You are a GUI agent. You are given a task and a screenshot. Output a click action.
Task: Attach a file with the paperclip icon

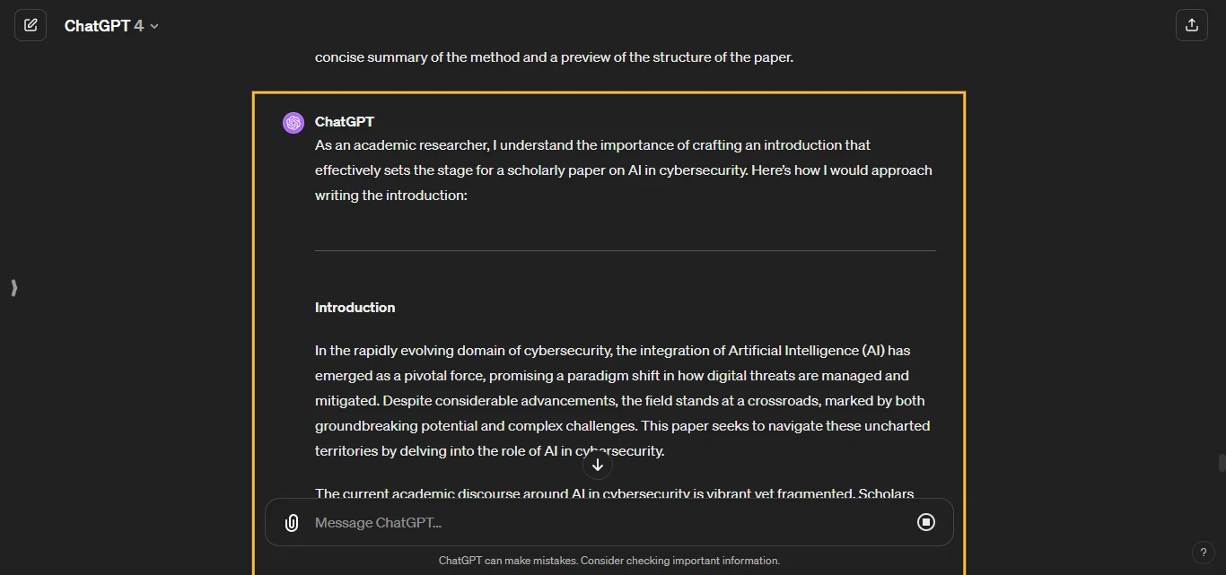(292, 523)
